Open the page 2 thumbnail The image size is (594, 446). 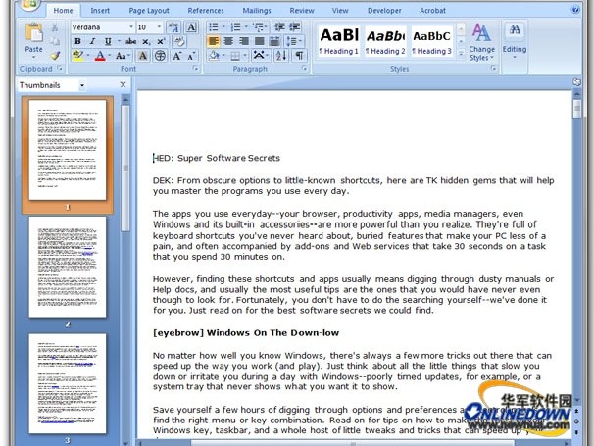[x=68, y=268]
